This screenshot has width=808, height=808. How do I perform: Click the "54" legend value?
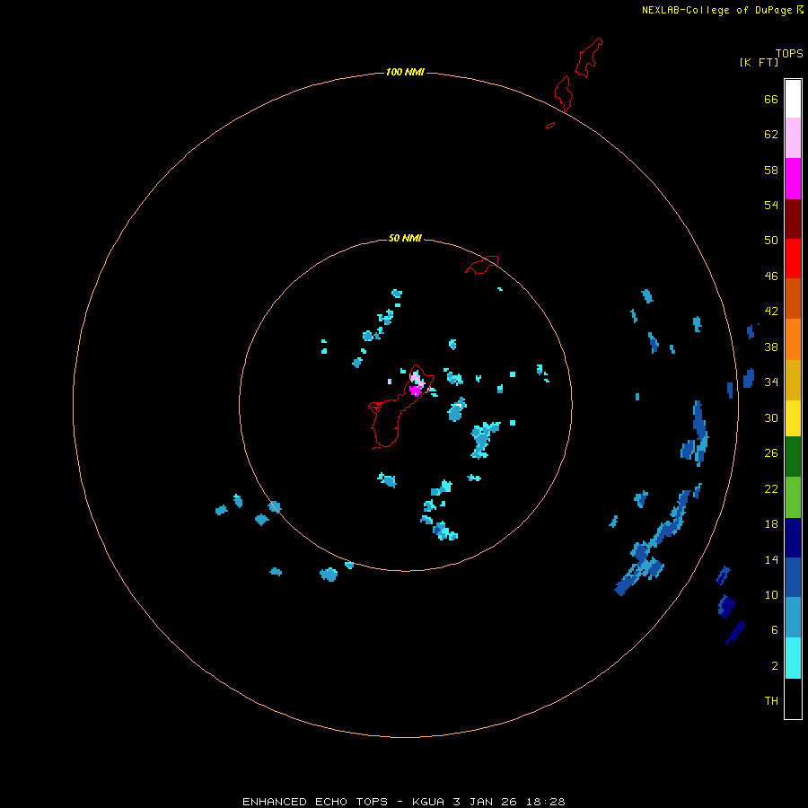pos(771,205)
